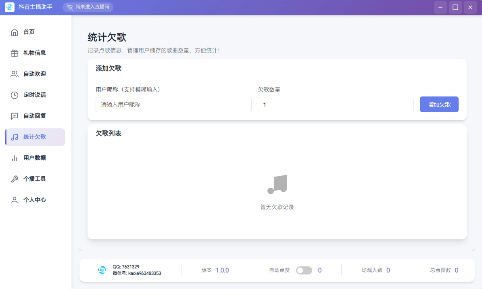Select the clock icon for 定时说话
The width and height of the screenshot is (482, 289).
tap(15, 95)
